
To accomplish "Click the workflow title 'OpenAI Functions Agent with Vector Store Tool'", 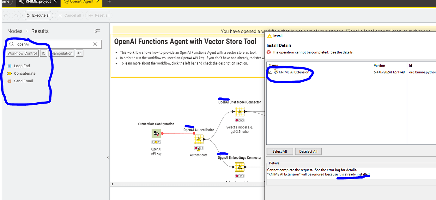I will click(x=185, y=42).
